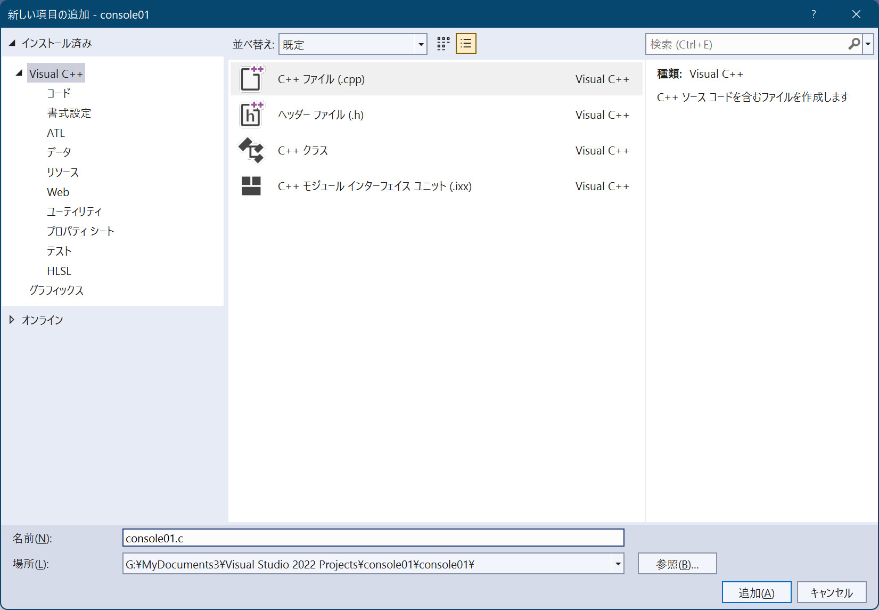Viewport: 879px width, 610px height.
Task: Pick the C++ Module Interface Unit icon
Action: [251, 186]
